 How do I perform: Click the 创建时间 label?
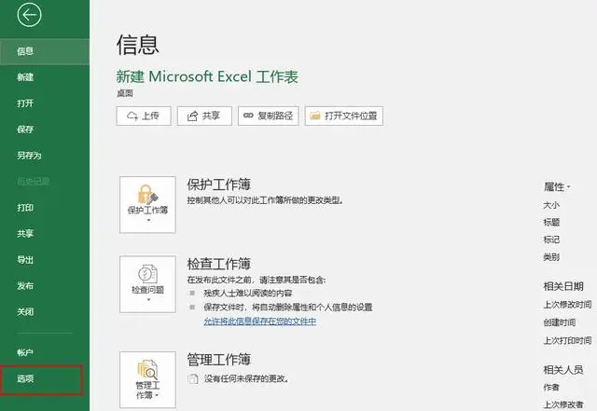coord(560,322)
